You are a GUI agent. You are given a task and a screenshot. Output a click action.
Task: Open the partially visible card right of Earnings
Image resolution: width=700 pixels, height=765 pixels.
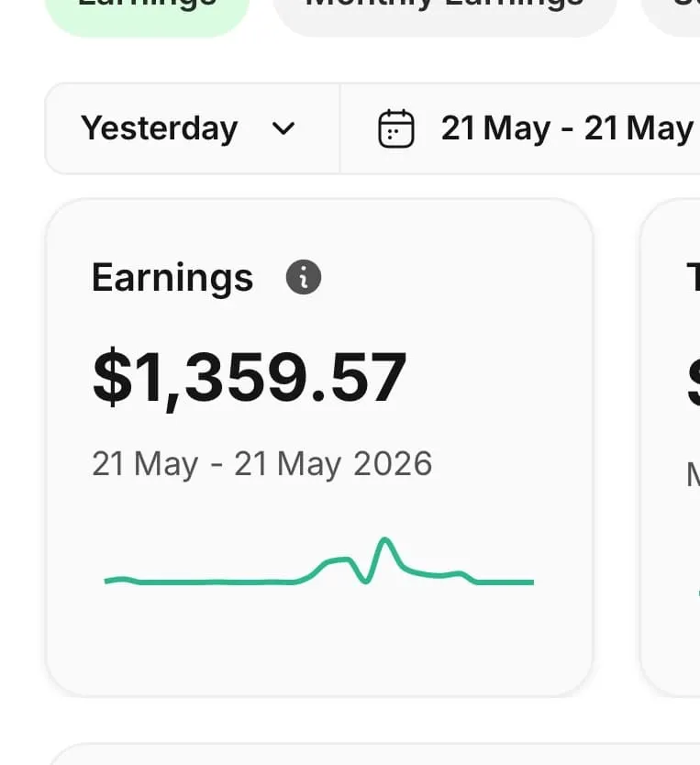(x=670, y=448)
